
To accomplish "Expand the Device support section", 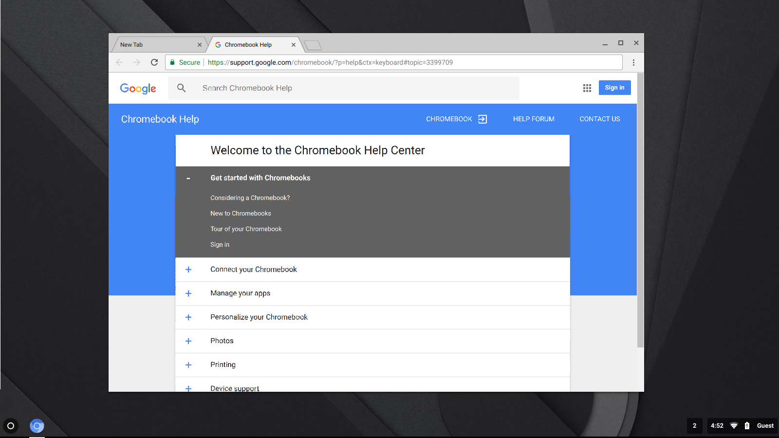I will coord(188,388).
